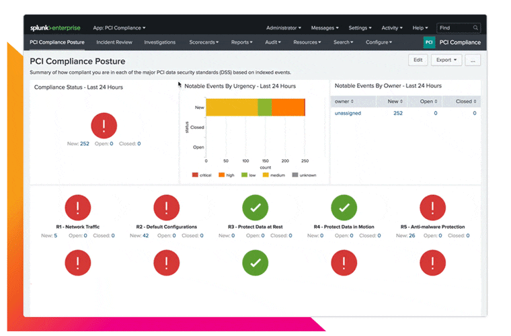Screen dimensions: 511x336
Task: Open the Messages dropdown
Action: pyautogui.click(x=325, y=28)
